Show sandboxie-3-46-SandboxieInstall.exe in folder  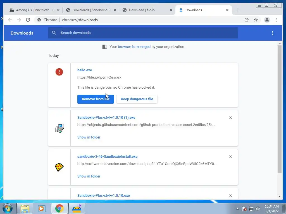(89, 176)
